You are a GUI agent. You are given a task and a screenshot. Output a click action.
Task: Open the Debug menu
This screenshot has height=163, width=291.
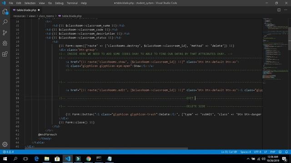click(59, 3)
